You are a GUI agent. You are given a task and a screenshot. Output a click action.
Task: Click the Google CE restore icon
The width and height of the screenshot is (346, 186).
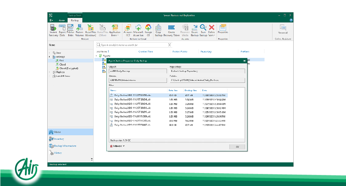(x=148, y=30)
